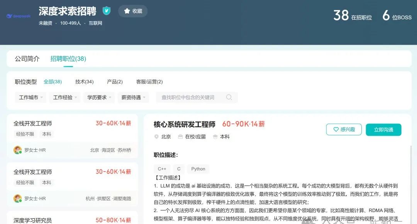This screenshot has width=417, height=224.
Task: Open the 工作城市 dropdown
Action: point(31,98)
